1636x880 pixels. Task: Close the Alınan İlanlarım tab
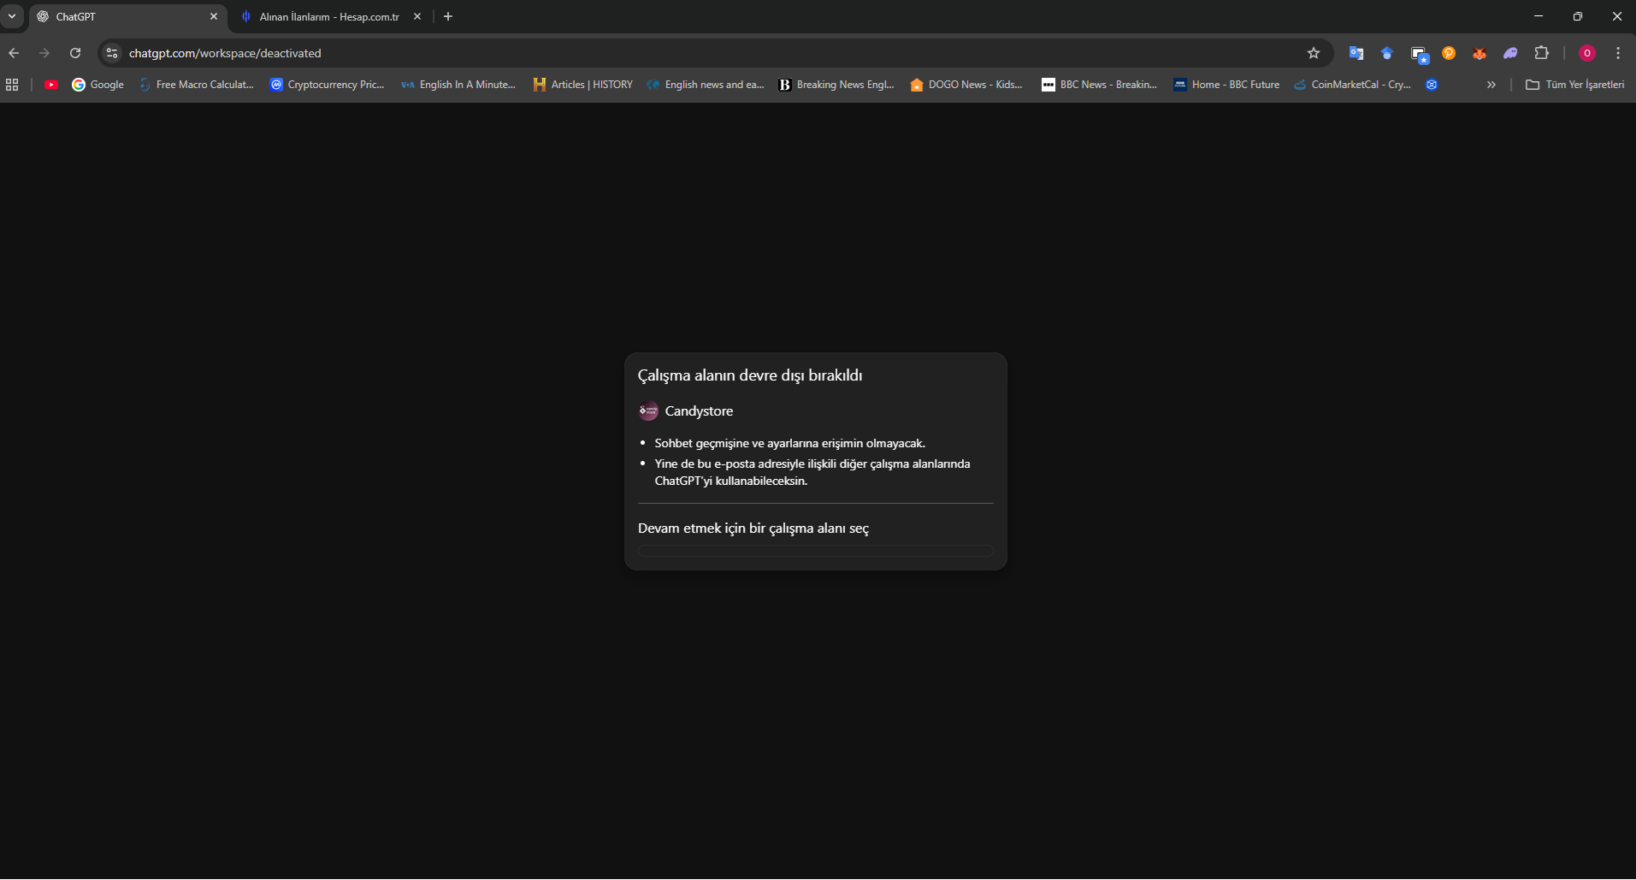tap(417, 16)
